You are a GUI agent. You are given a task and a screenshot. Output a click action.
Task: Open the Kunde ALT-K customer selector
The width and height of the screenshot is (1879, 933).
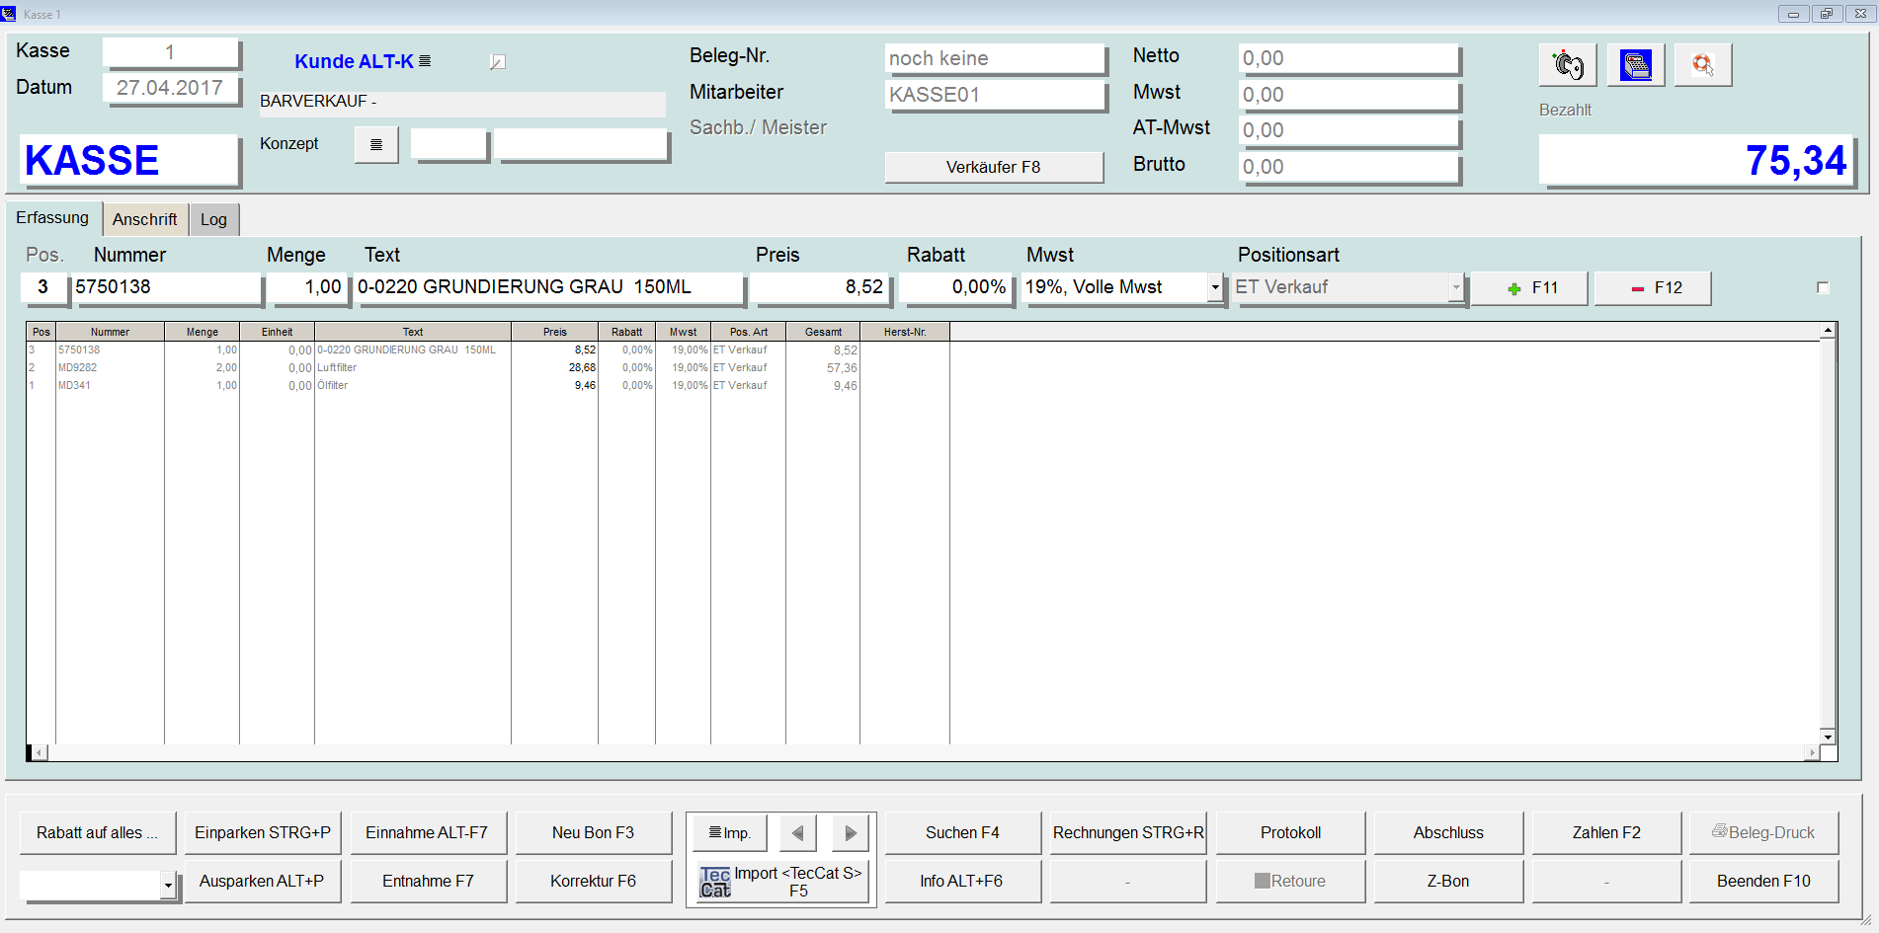point(363,61)
